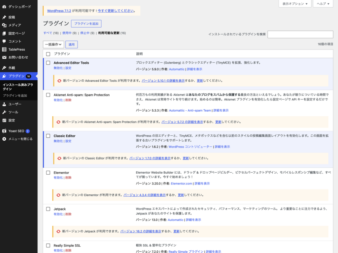This screenshot has height=253, width=338.
Task: Click the collapse menu arrow icon
Action: pyautogui.click(x=4, y=139)
